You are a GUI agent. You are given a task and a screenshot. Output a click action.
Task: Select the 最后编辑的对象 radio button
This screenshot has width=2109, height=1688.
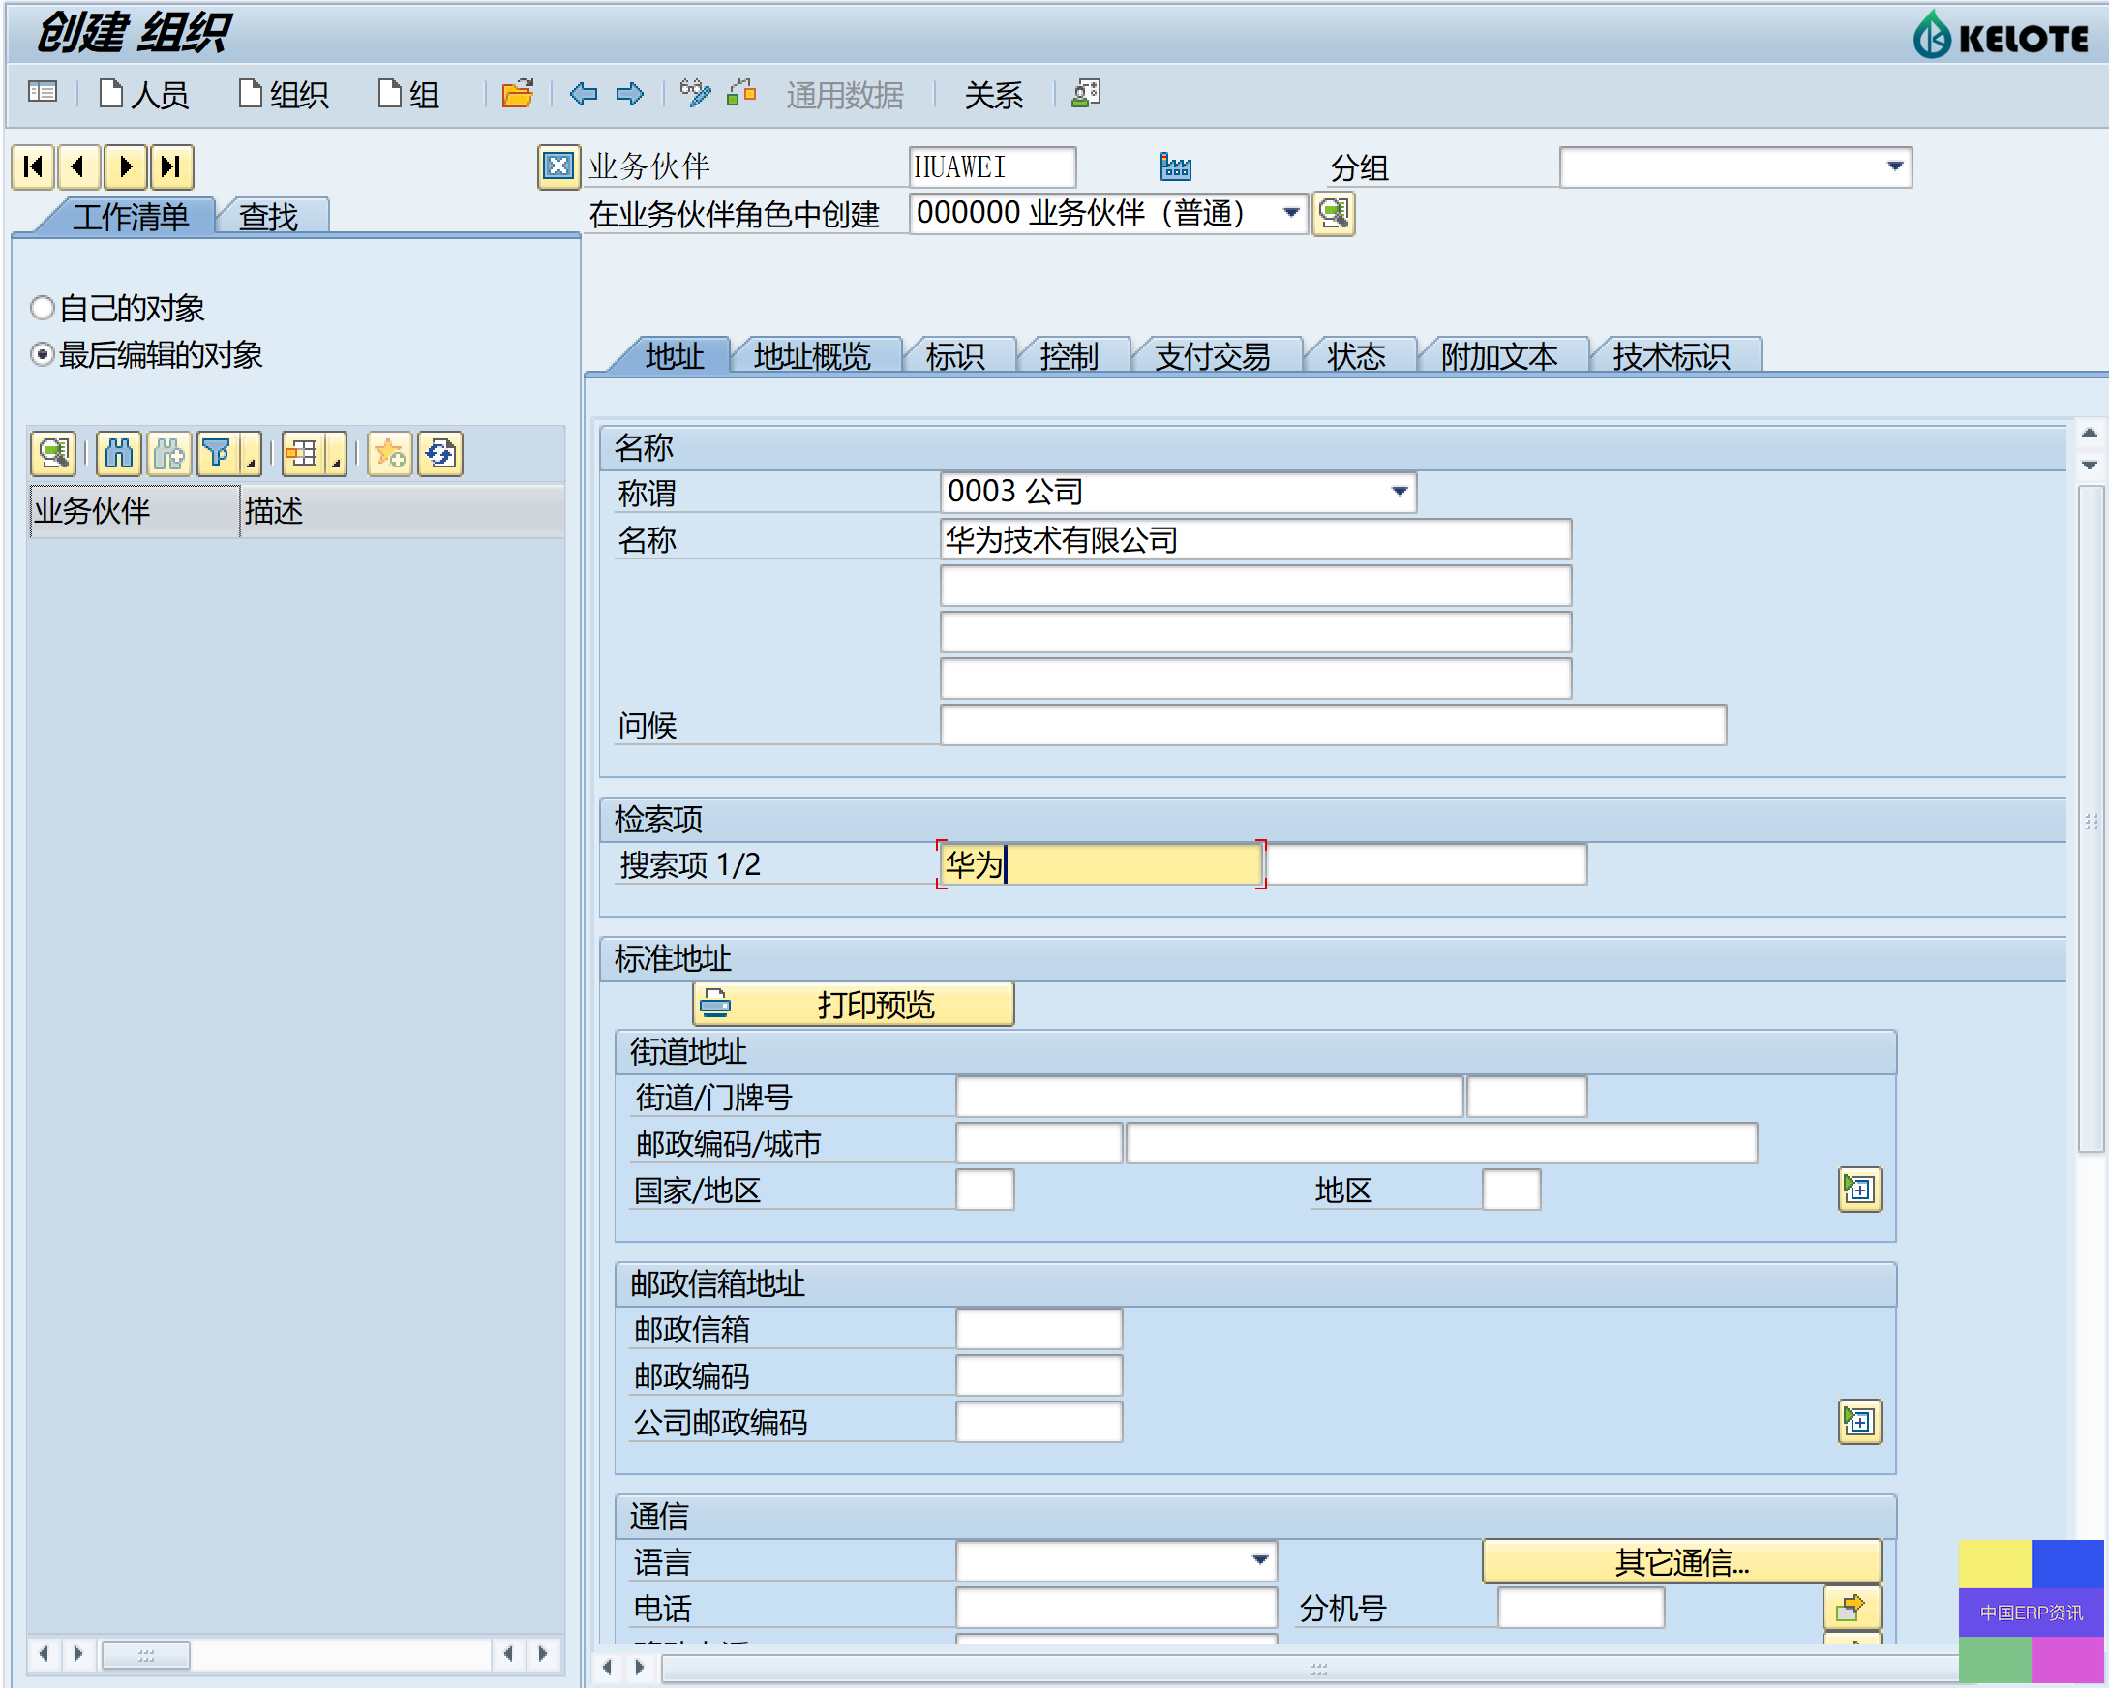tap(42, 355)
